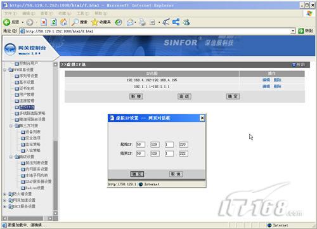Screen dimensions: 317x229
Task: Click the Mail envelope icon
Action: click(x=130, y=22)
